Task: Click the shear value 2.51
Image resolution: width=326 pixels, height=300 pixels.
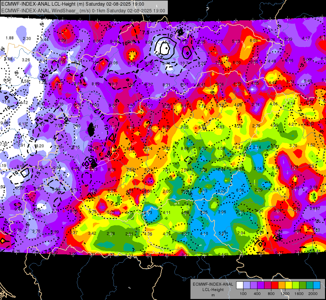Action: click(129, 234)
